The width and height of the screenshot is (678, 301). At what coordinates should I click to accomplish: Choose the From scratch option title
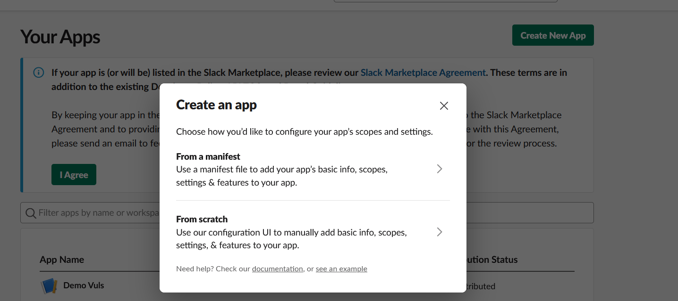point(202,219)
